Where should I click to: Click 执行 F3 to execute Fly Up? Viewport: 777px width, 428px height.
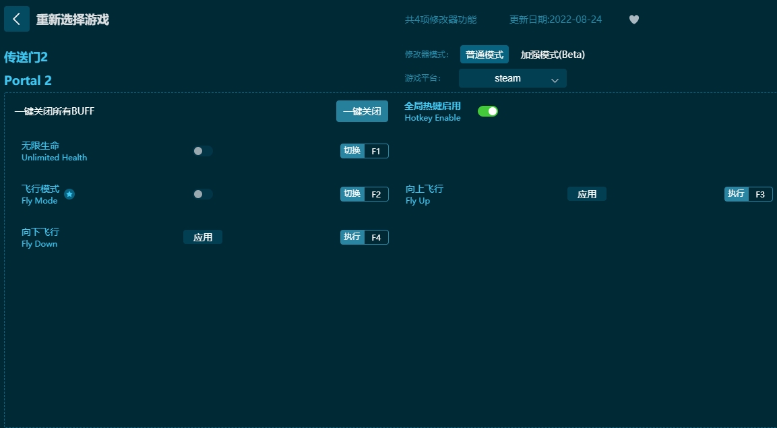pos(748,193)
